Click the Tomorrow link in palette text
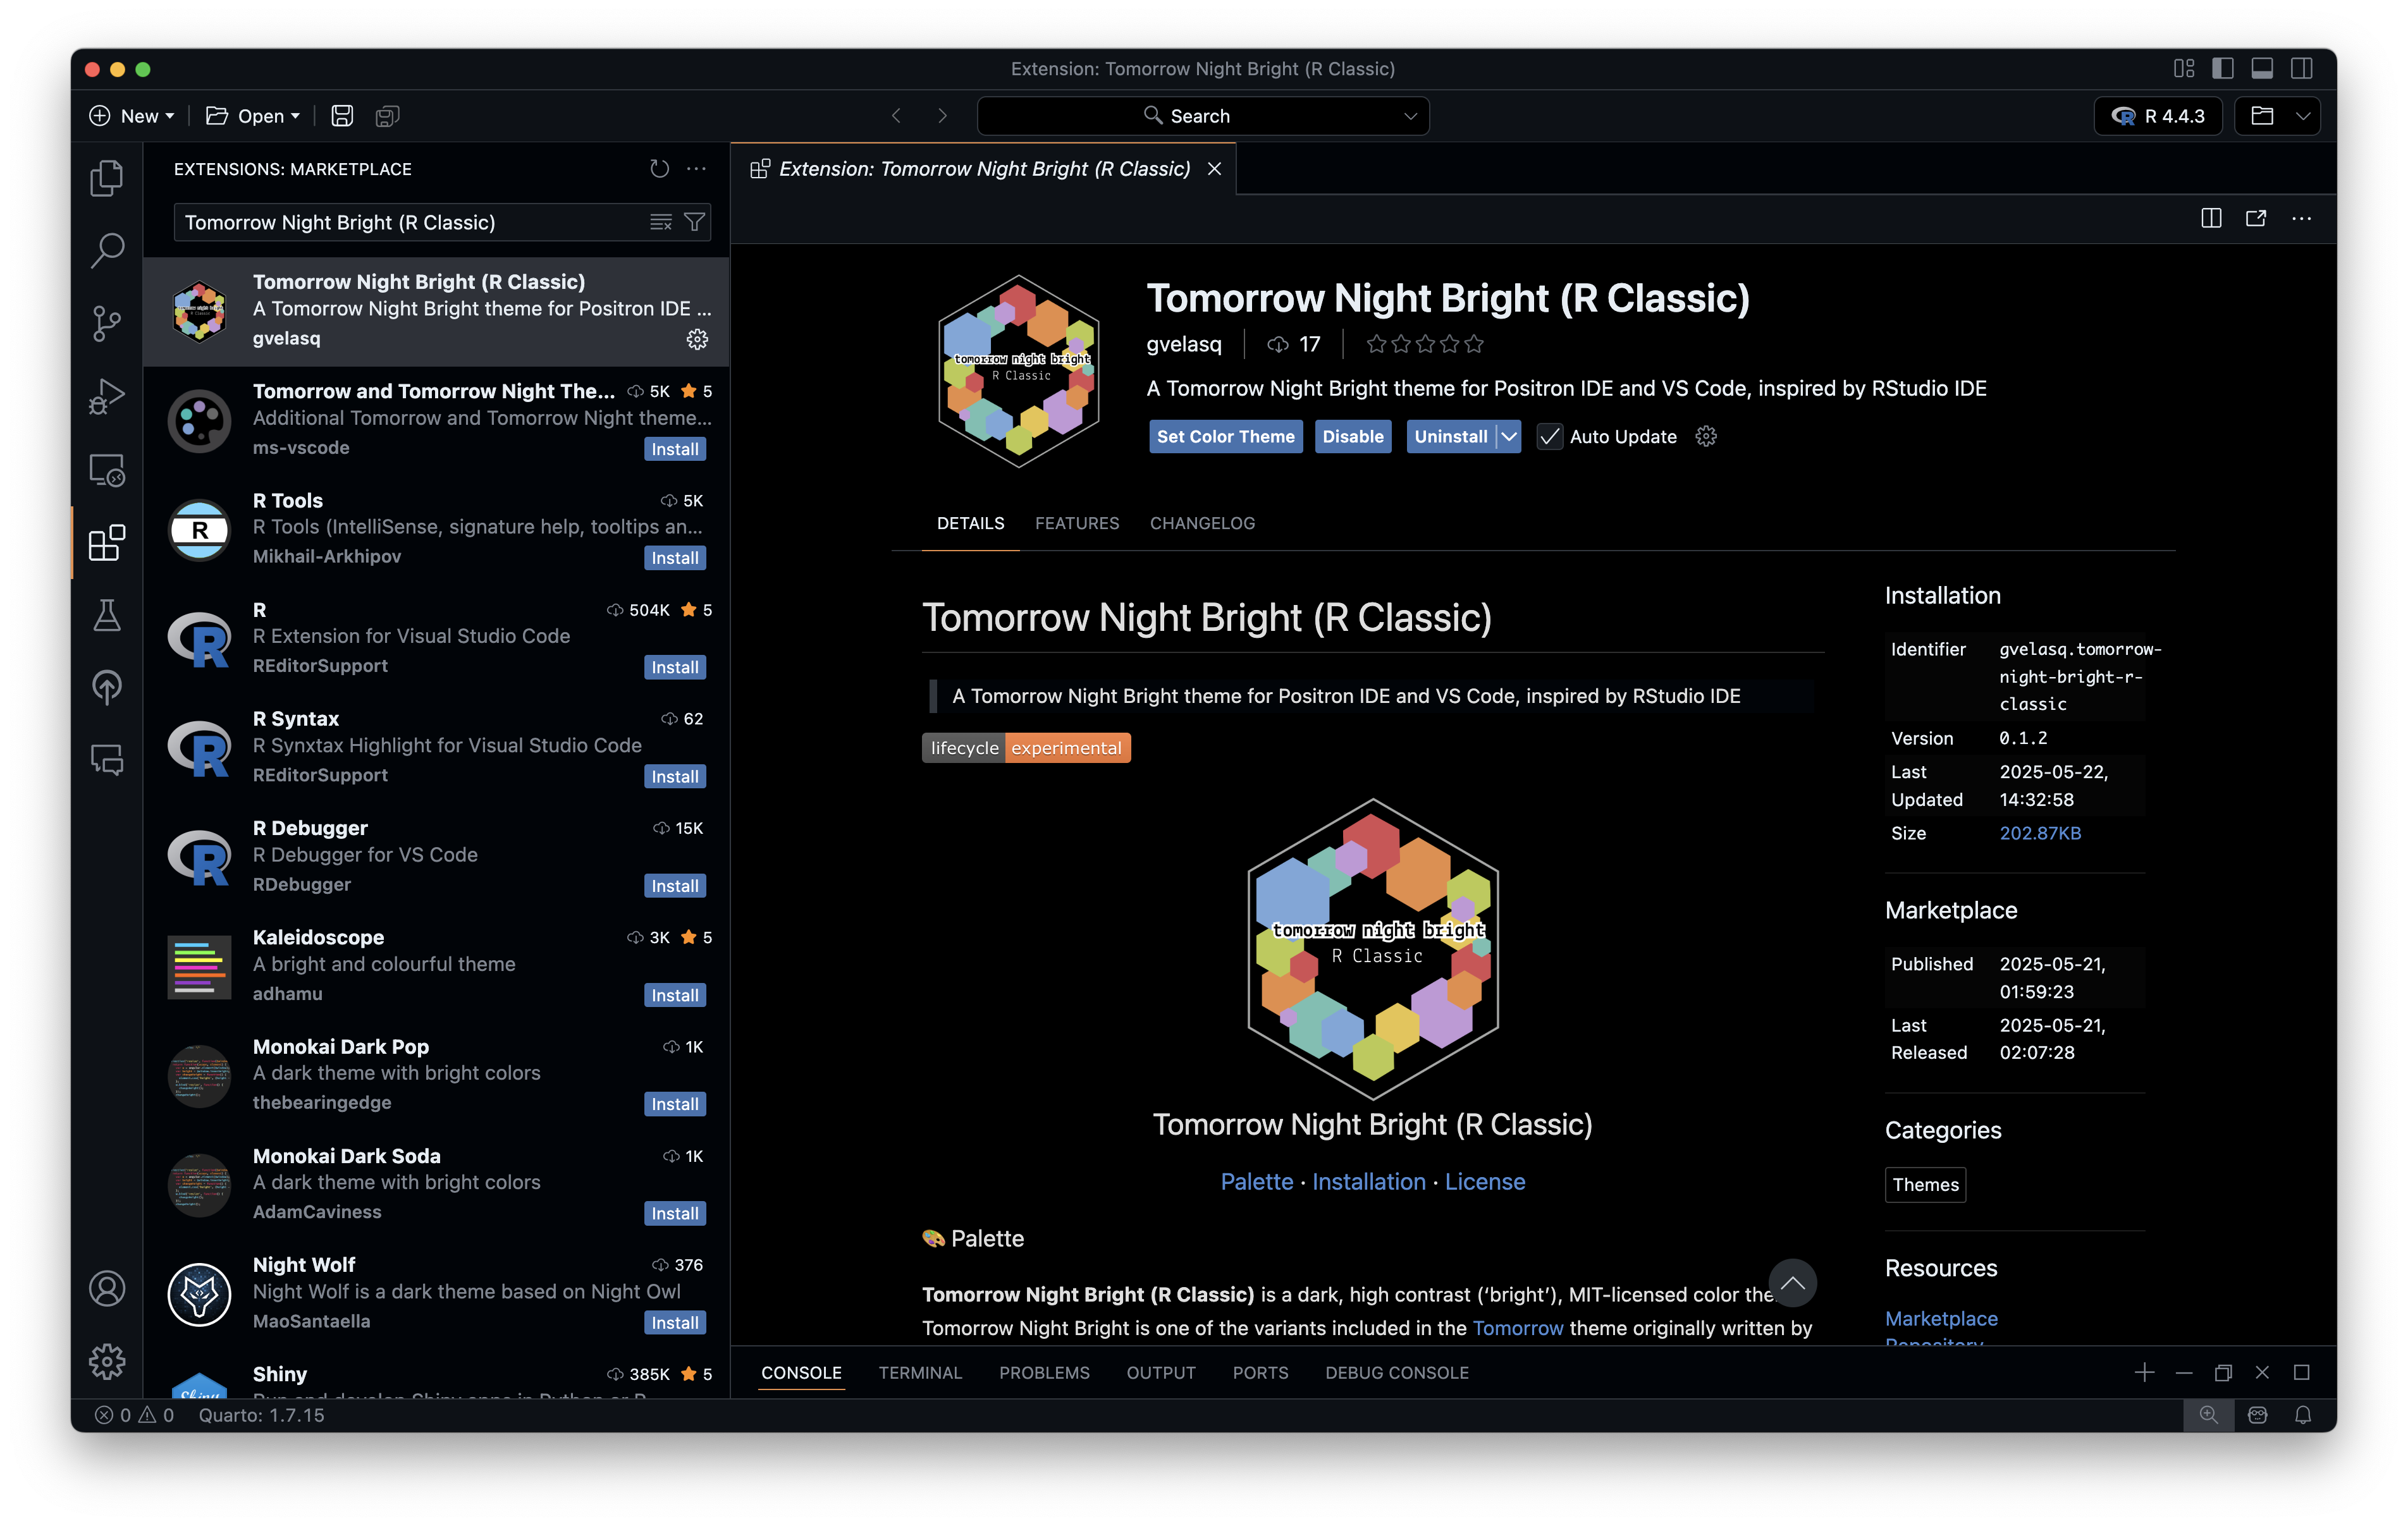The height and width of the screenshot is (1526, 2408). 1517,1328
